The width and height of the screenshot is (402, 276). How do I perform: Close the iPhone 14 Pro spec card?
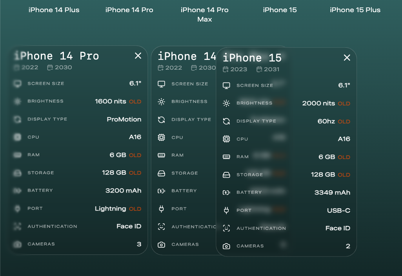click(138, 56)
